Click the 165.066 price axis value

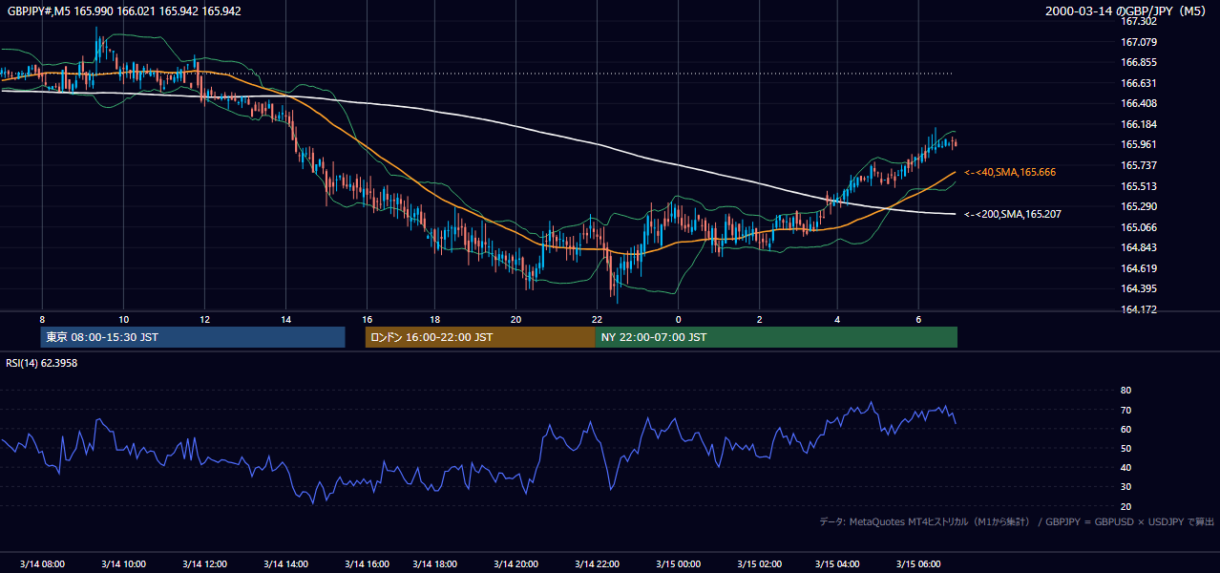click(x=1139, y=227)
